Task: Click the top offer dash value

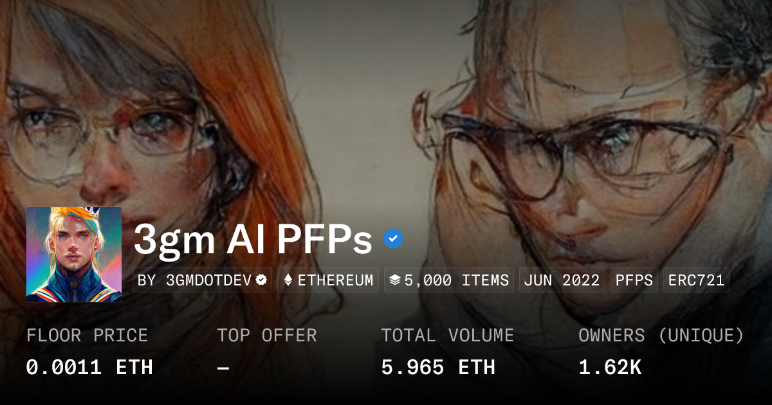Action: point(223,367)
